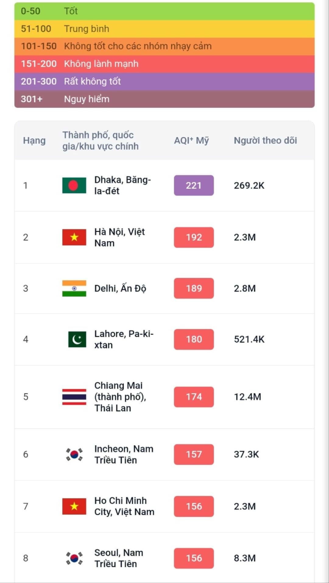329x583 pixels.
Task: Click the Vietnam flag beside Ho Chi Minh City
Action: click(74, 506)
